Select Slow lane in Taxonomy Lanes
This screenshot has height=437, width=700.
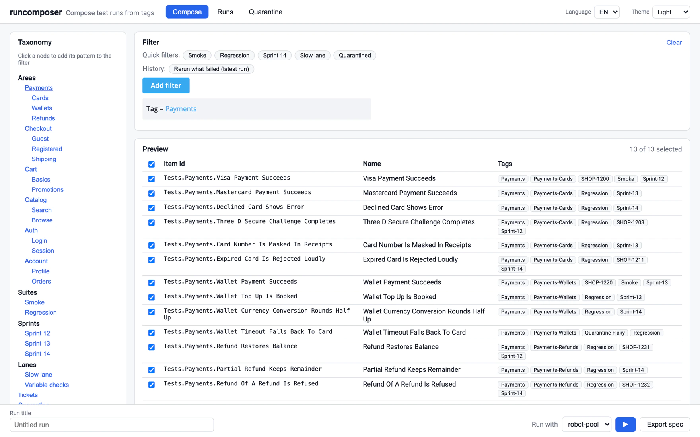(39, 375)
